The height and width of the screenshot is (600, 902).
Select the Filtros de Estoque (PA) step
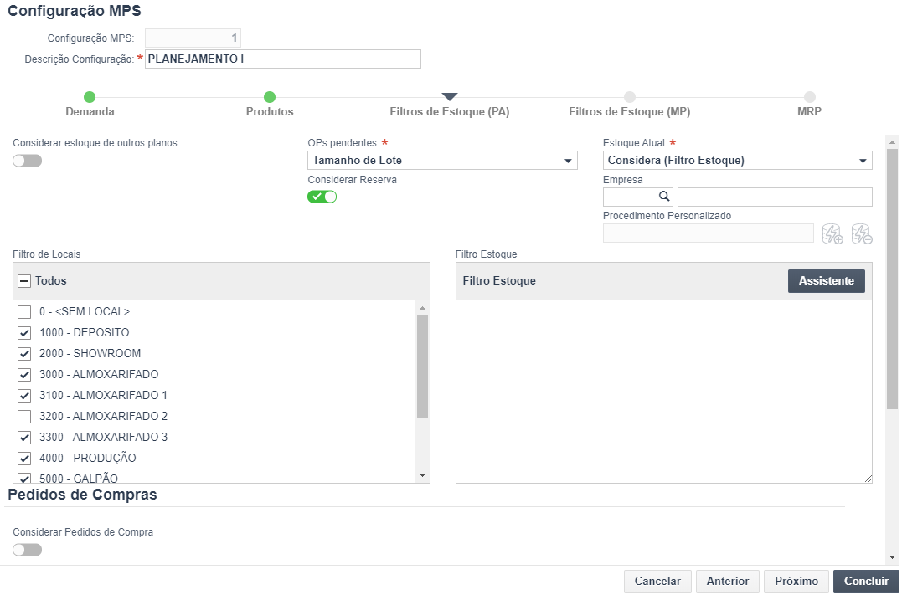tap(450, 105)
